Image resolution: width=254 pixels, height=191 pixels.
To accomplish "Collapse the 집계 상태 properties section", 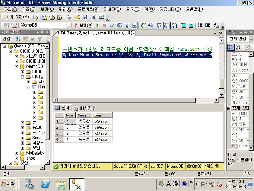I will (x=229, y=108).
